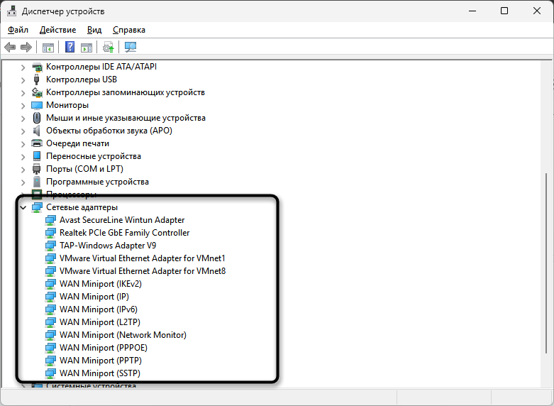554x406 pixels.
Task: Toggle the action pane toolbar icon
Action: (87, 48)
